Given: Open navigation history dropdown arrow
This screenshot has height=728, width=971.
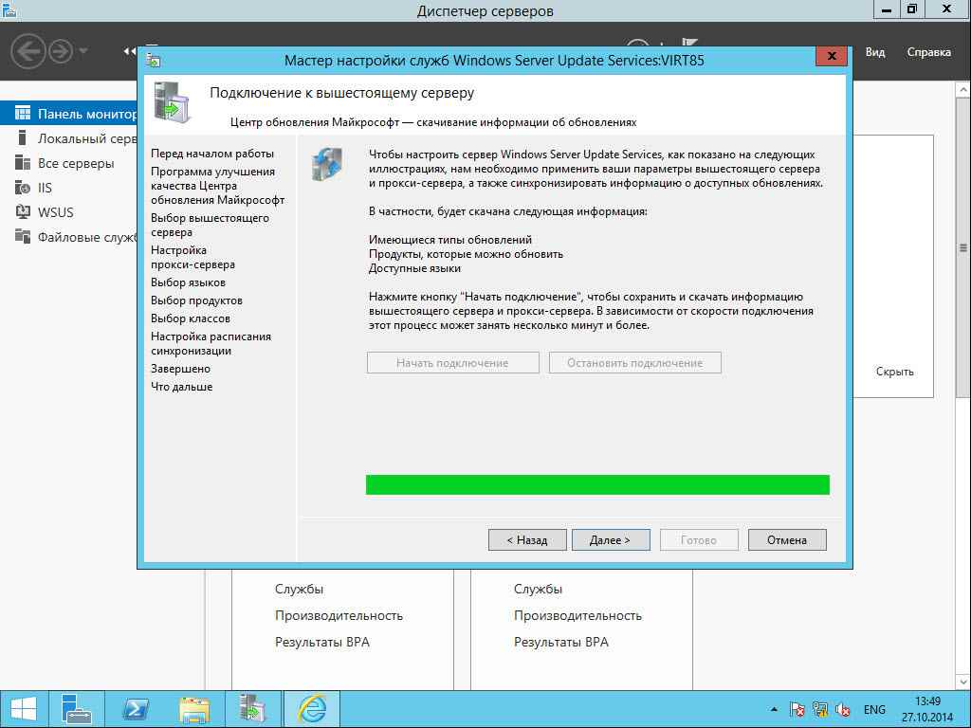Looking at the screenshot, I should (x=83, y=50).
